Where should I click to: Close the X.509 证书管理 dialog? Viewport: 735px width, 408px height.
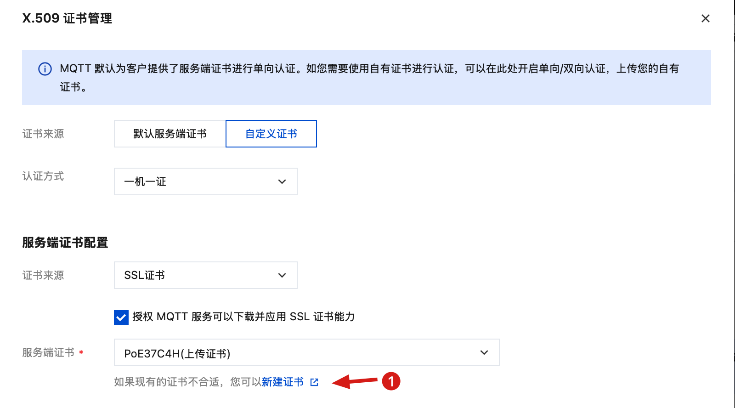tap(705, 18)
